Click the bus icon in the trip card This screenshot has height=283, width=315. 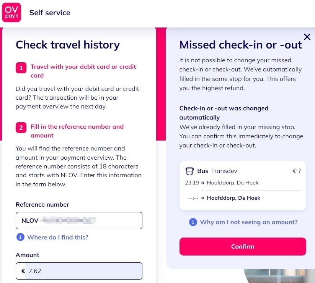pyautogui.click(x=189, y=171)
